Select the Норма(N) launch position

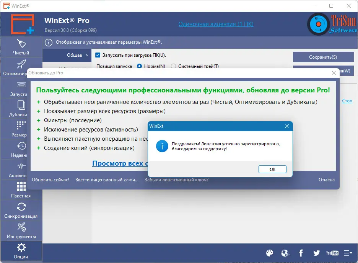(x=139, y=66)
